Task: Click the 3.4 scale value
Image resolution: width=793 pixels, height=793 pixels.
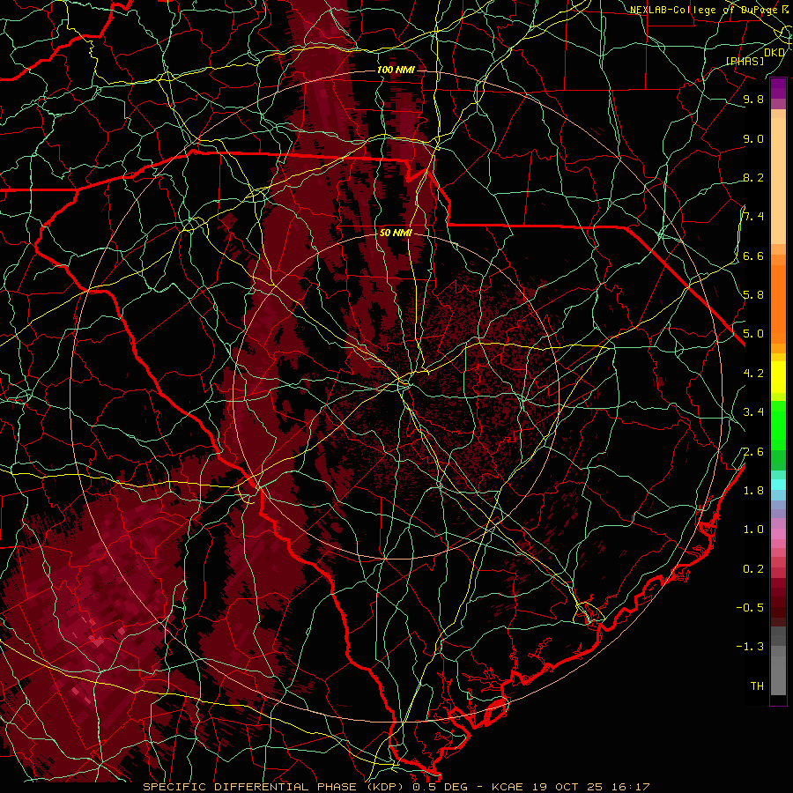Action: (x=753, y=412)
